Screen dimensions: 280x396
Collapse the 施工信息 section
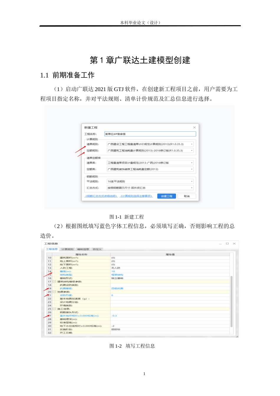click(x=54, y=308)
